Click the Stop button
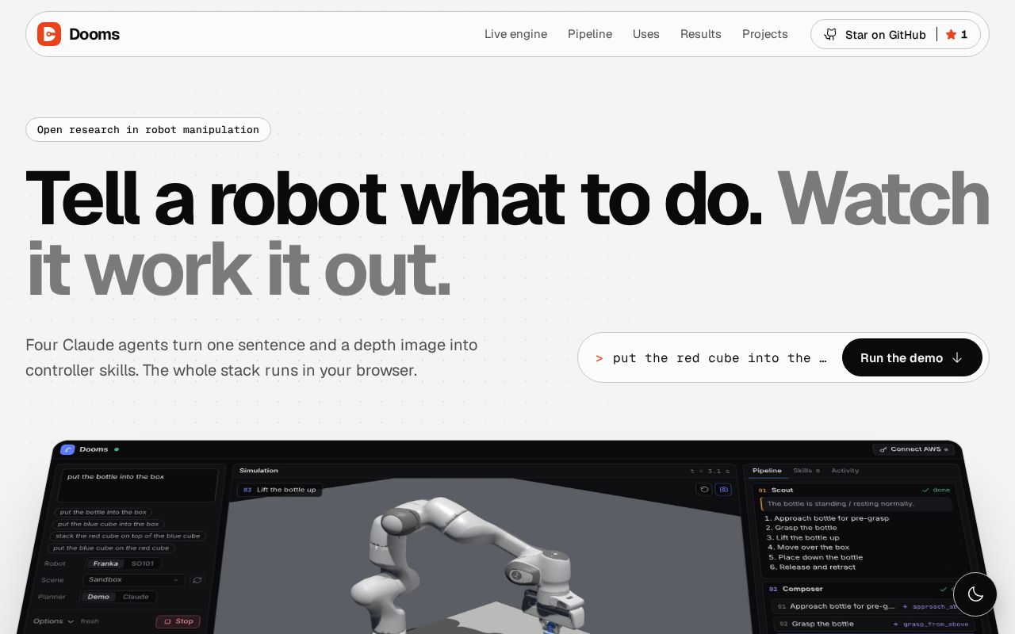 178,621
